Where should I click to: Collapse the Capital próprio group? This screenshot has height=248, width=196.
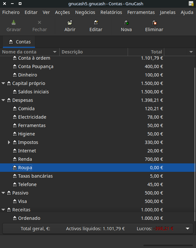[x=4, y=83]
